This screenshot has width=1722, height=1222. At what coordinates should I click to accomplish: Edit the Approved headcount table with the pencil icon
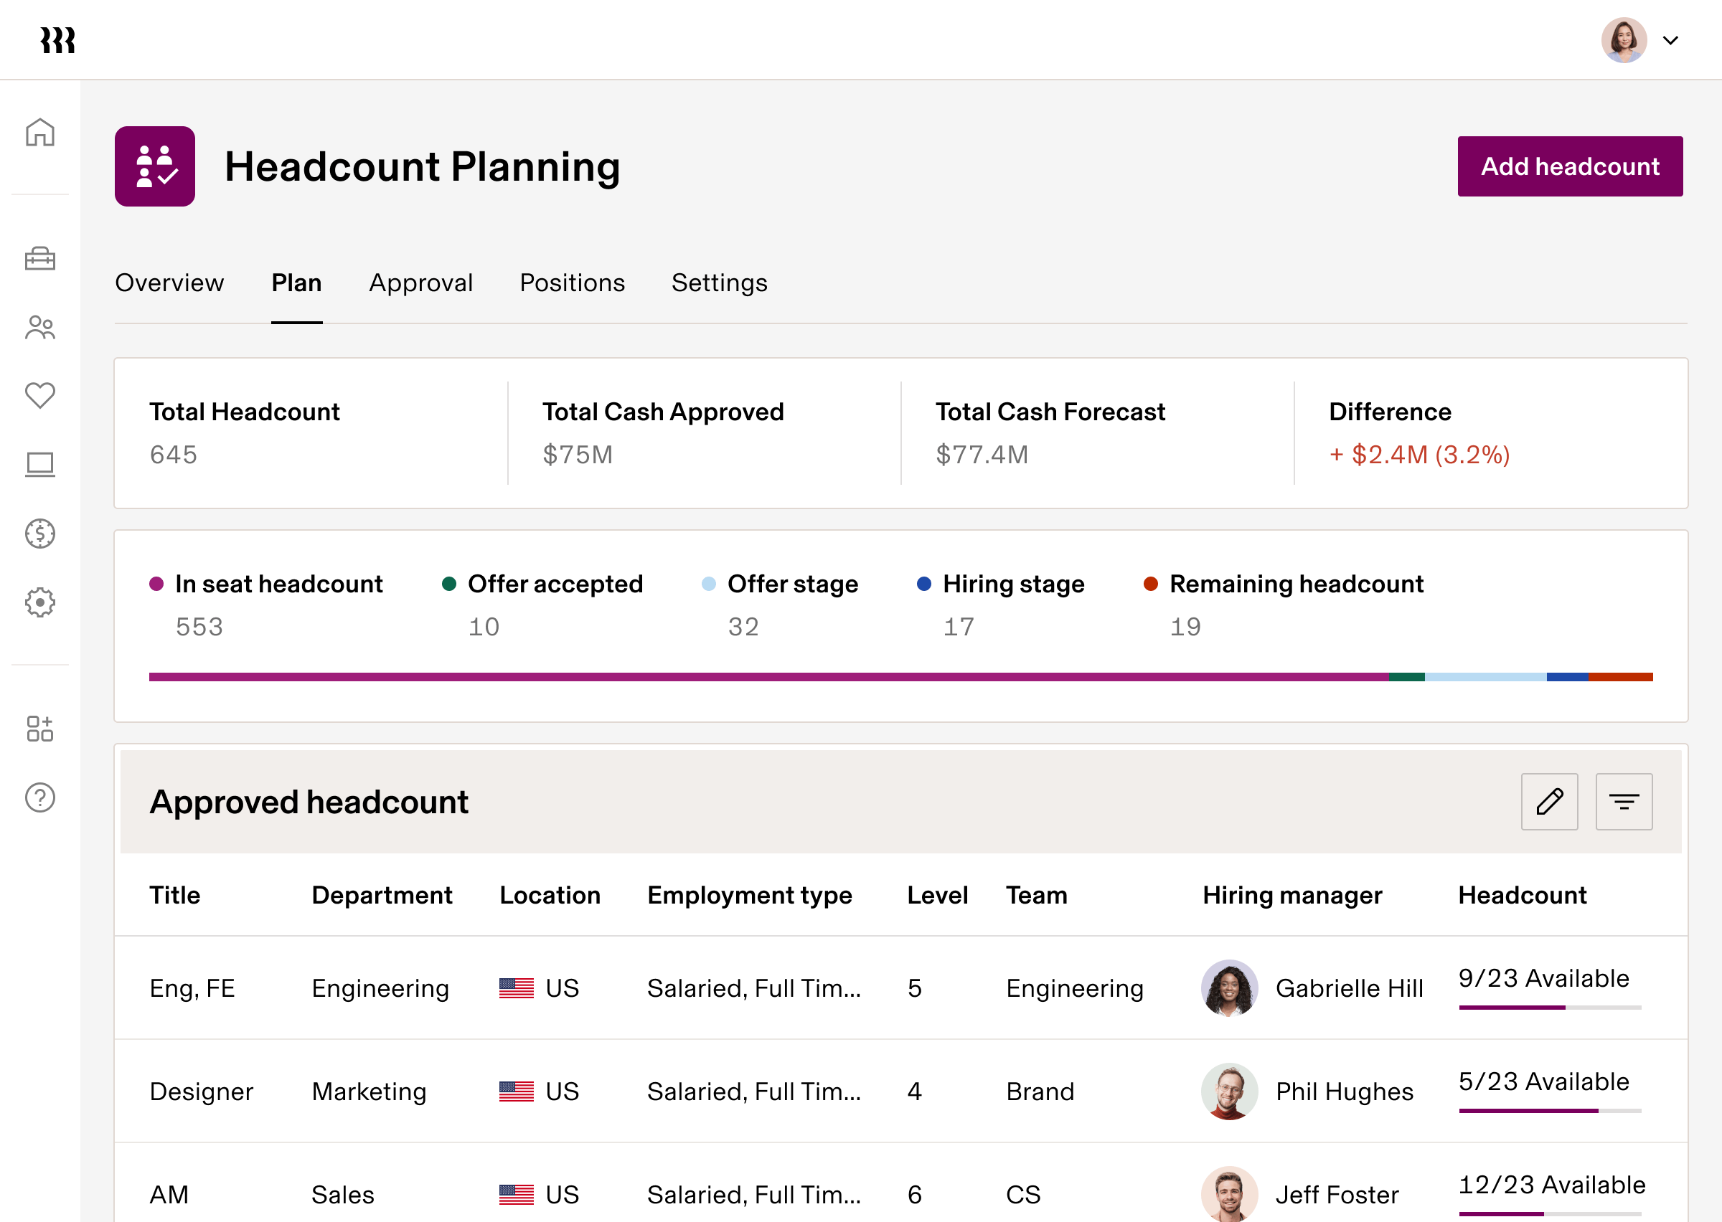pyautogui.click(x=1550, y=801)
